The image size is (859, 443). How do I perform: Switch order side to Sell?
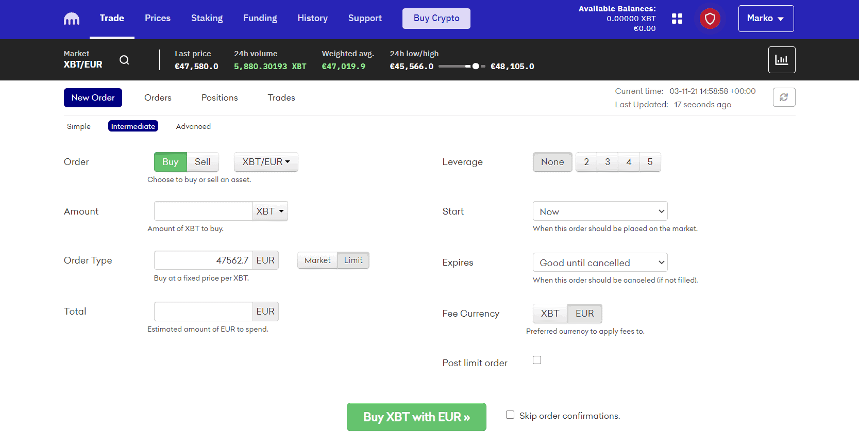point(203,162)
